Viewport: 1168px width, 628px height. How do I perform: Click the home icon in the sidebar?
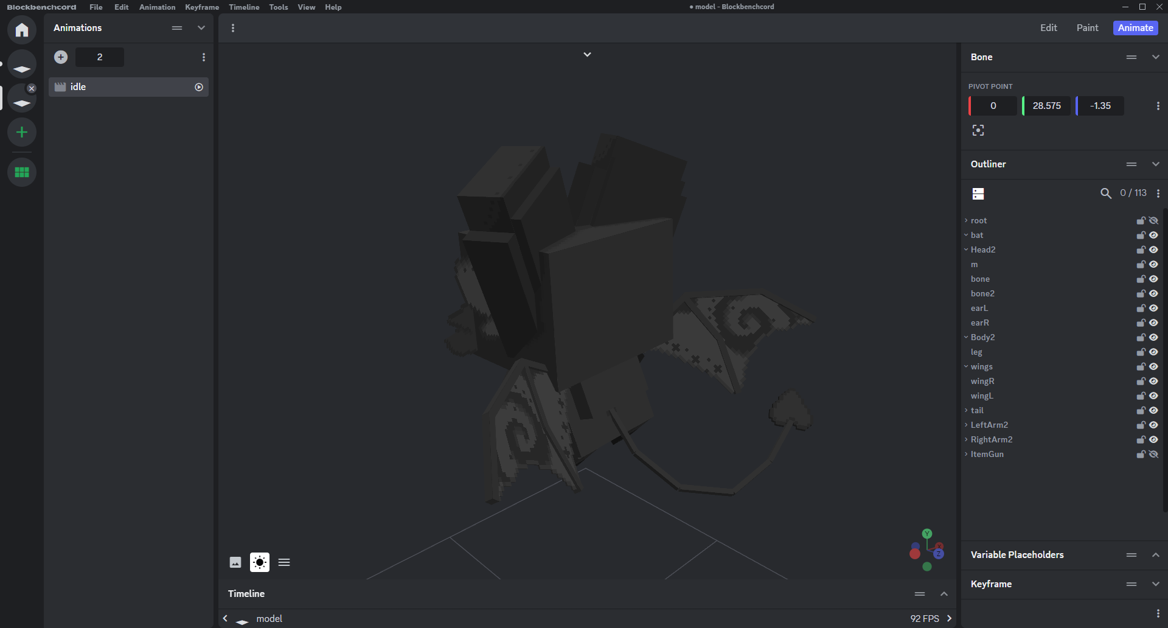coord(22,30)
